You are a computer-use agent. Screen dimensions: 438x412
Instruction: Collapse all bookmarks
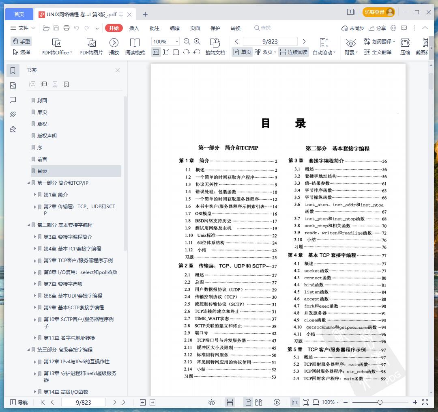(43, 84)
